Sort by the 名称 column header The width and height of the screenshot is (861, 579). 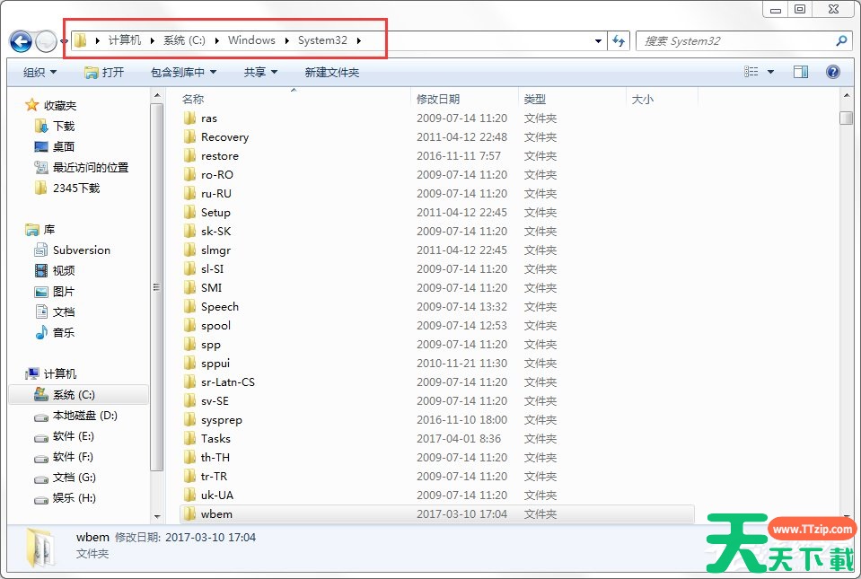[x=193, y=100]
